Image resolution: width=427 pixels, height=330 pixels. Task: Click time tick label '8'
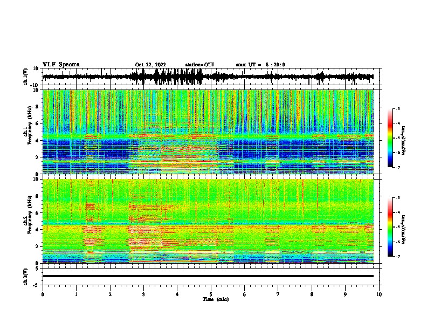coord(312,294)
